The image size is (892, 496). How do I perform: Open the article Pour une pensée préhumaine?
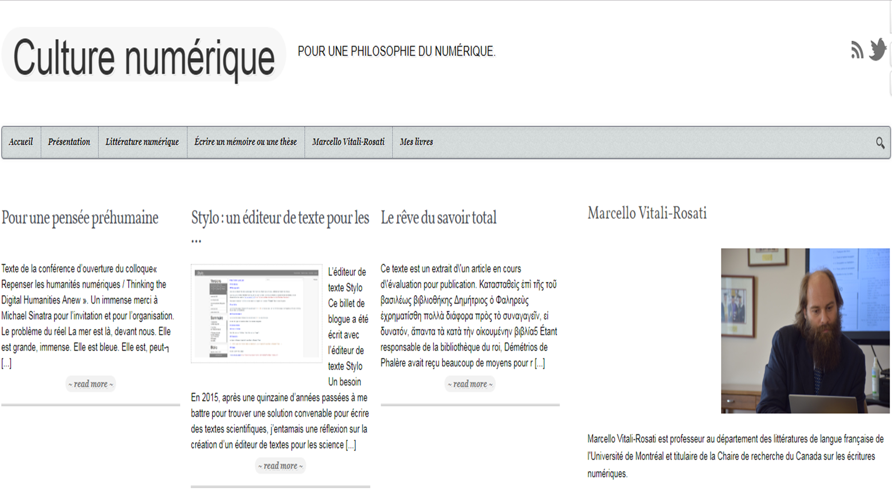pyautogui.click(x=80, y=218)
